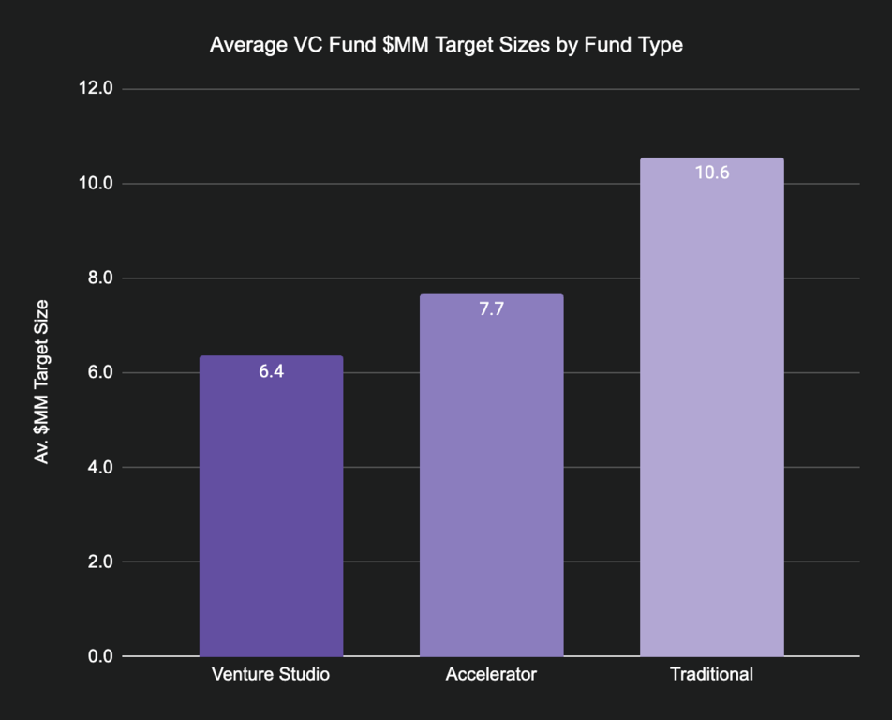Click the 10.6 data label

(x=711, y=172)
